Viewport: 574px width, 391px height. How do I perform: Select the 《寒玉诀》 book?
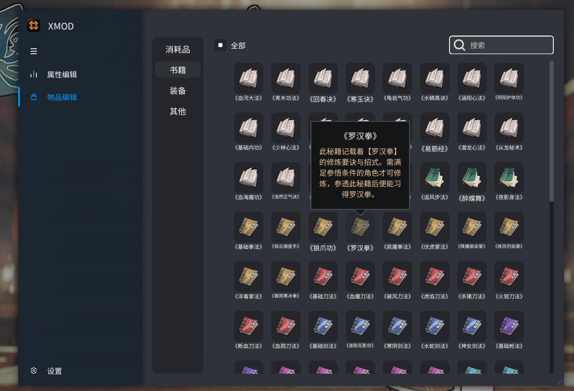[360, 78]
